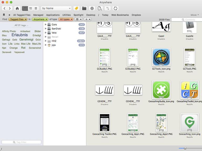Select the jojo home folder icon
Viewport: 202px width, 151px height.
click(49, 45)
